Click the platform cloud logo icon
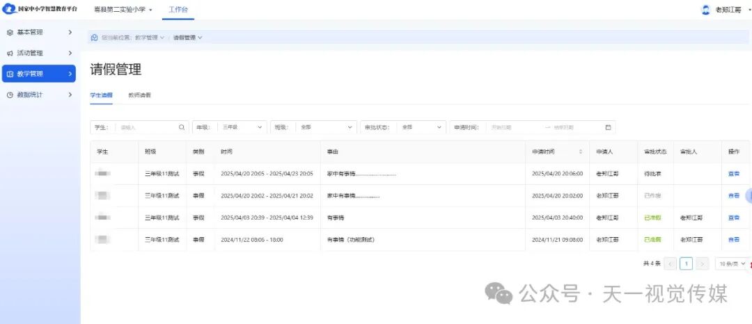 click(x=10, y=9)
